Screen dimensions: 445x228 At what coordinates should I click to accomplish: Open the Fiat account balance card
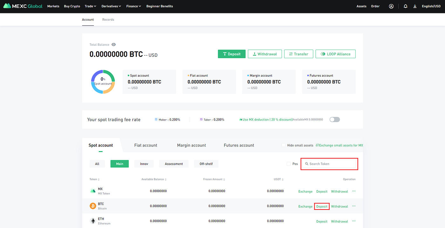(209, 82)
